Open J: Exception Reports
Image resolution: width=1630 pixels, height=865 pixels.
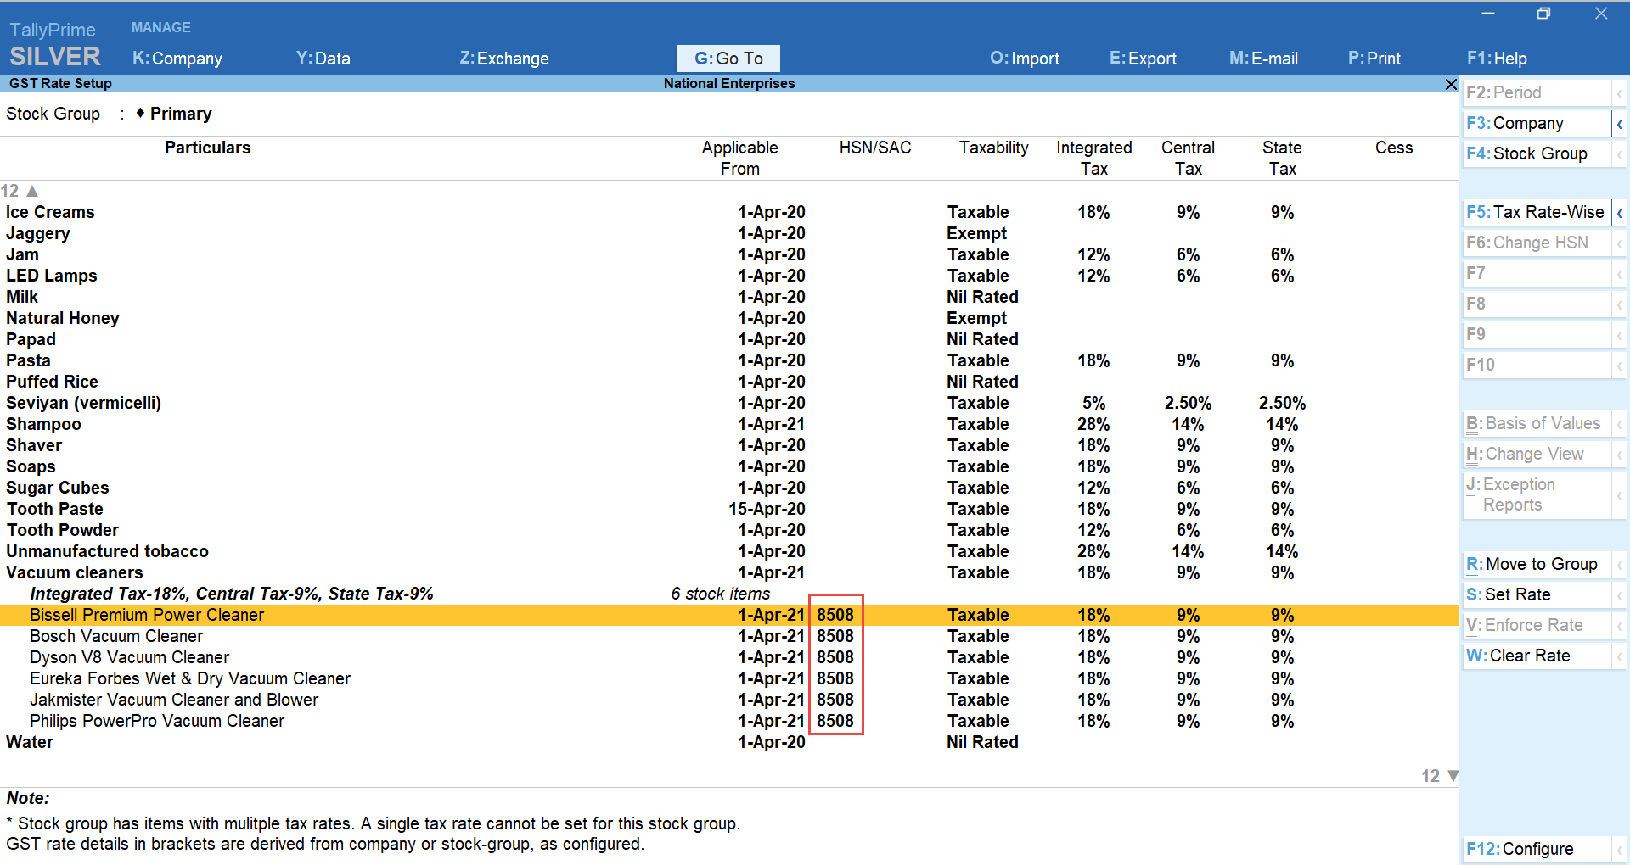(x=1537, y=494)
